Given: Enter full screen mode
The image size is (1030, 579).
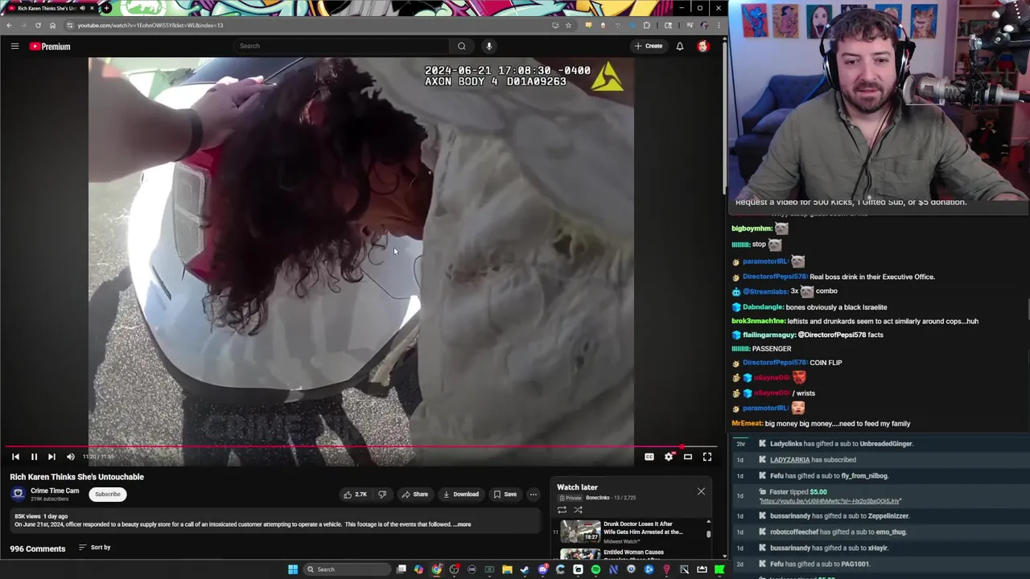Looking at the screenshot, I should 707,457.
